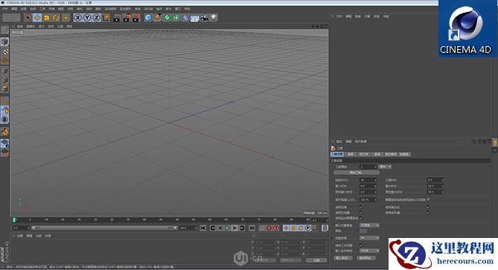Select the spline Pen tool
The width and height of the screenshot is (498, 270).
point(158,18)
